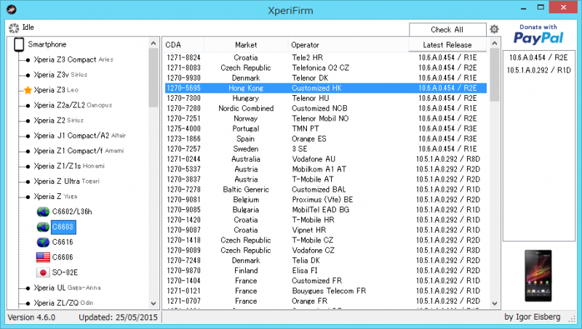Click the US flag icon next to C6606
Viewport: 582px width, 329px height.
click(43, 257)
